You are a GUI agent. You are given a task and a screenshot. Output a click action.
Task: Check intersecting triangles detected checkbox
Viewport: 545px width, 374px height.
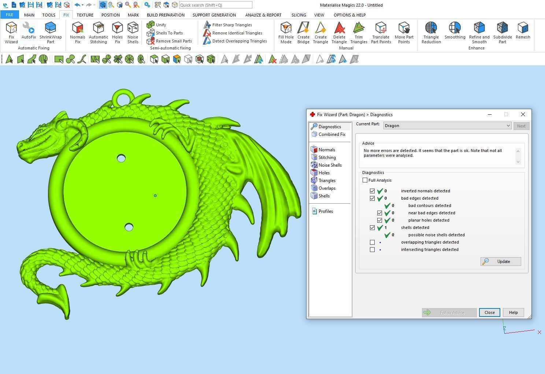coord(372,249)
